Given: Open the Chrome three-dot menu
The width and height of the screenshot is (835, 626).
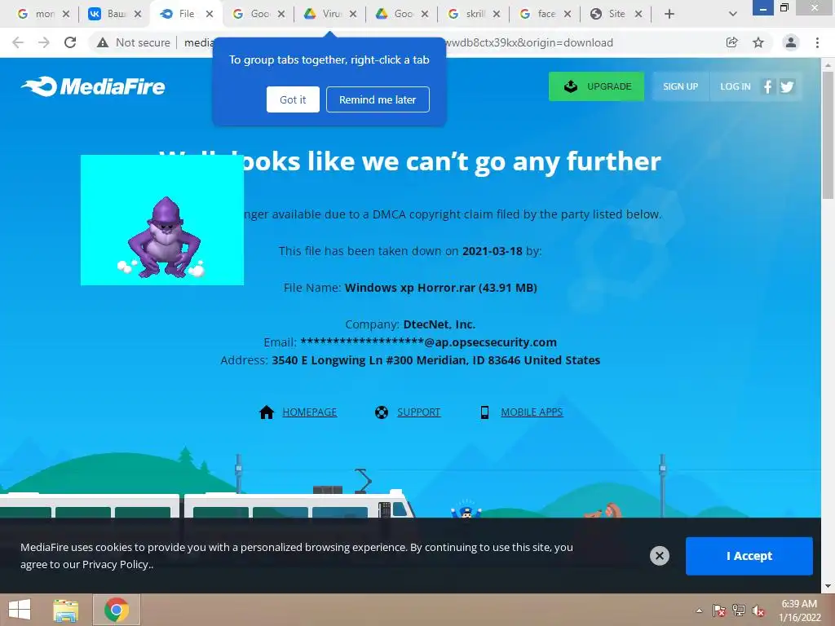Looking at the screenshot, I should (x=817, y=42).
